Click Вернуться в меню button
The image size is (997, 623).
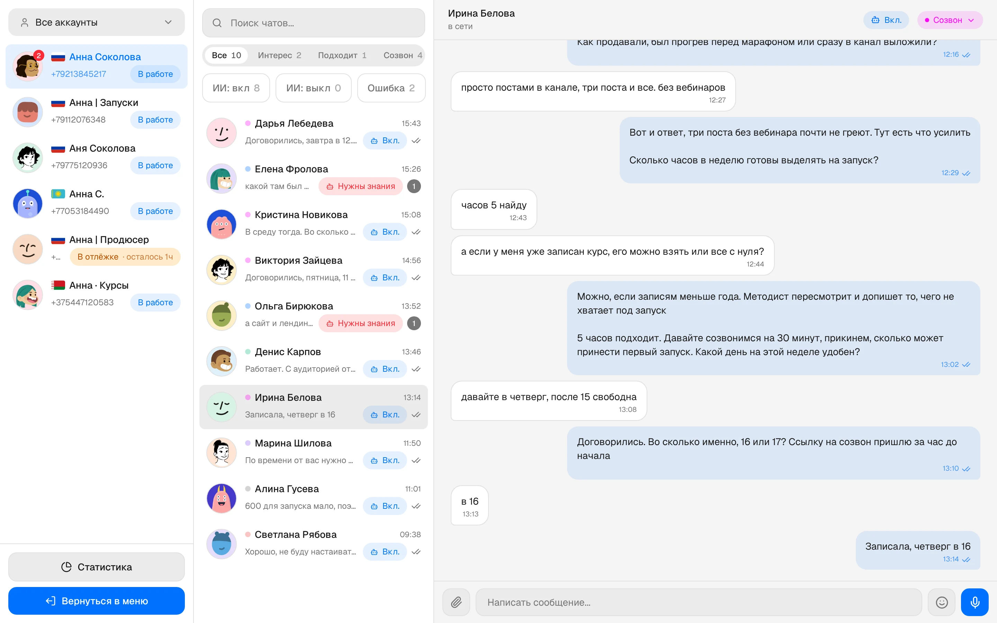pos(96,601)
